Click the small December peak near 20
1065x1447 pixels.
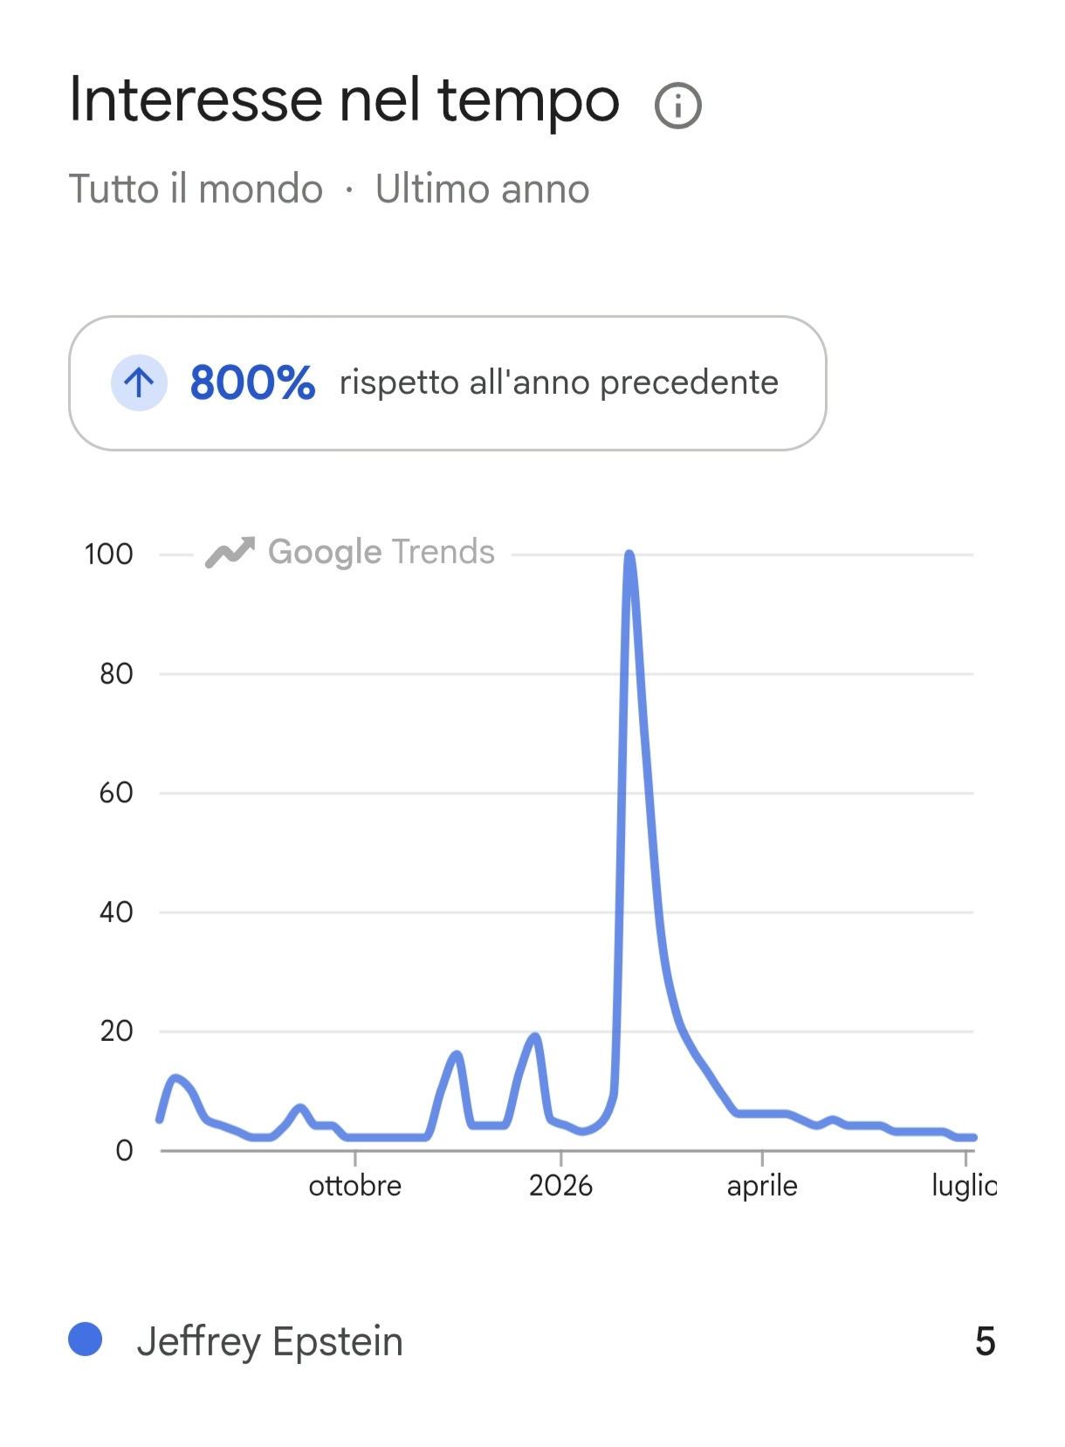[535, 1037]
